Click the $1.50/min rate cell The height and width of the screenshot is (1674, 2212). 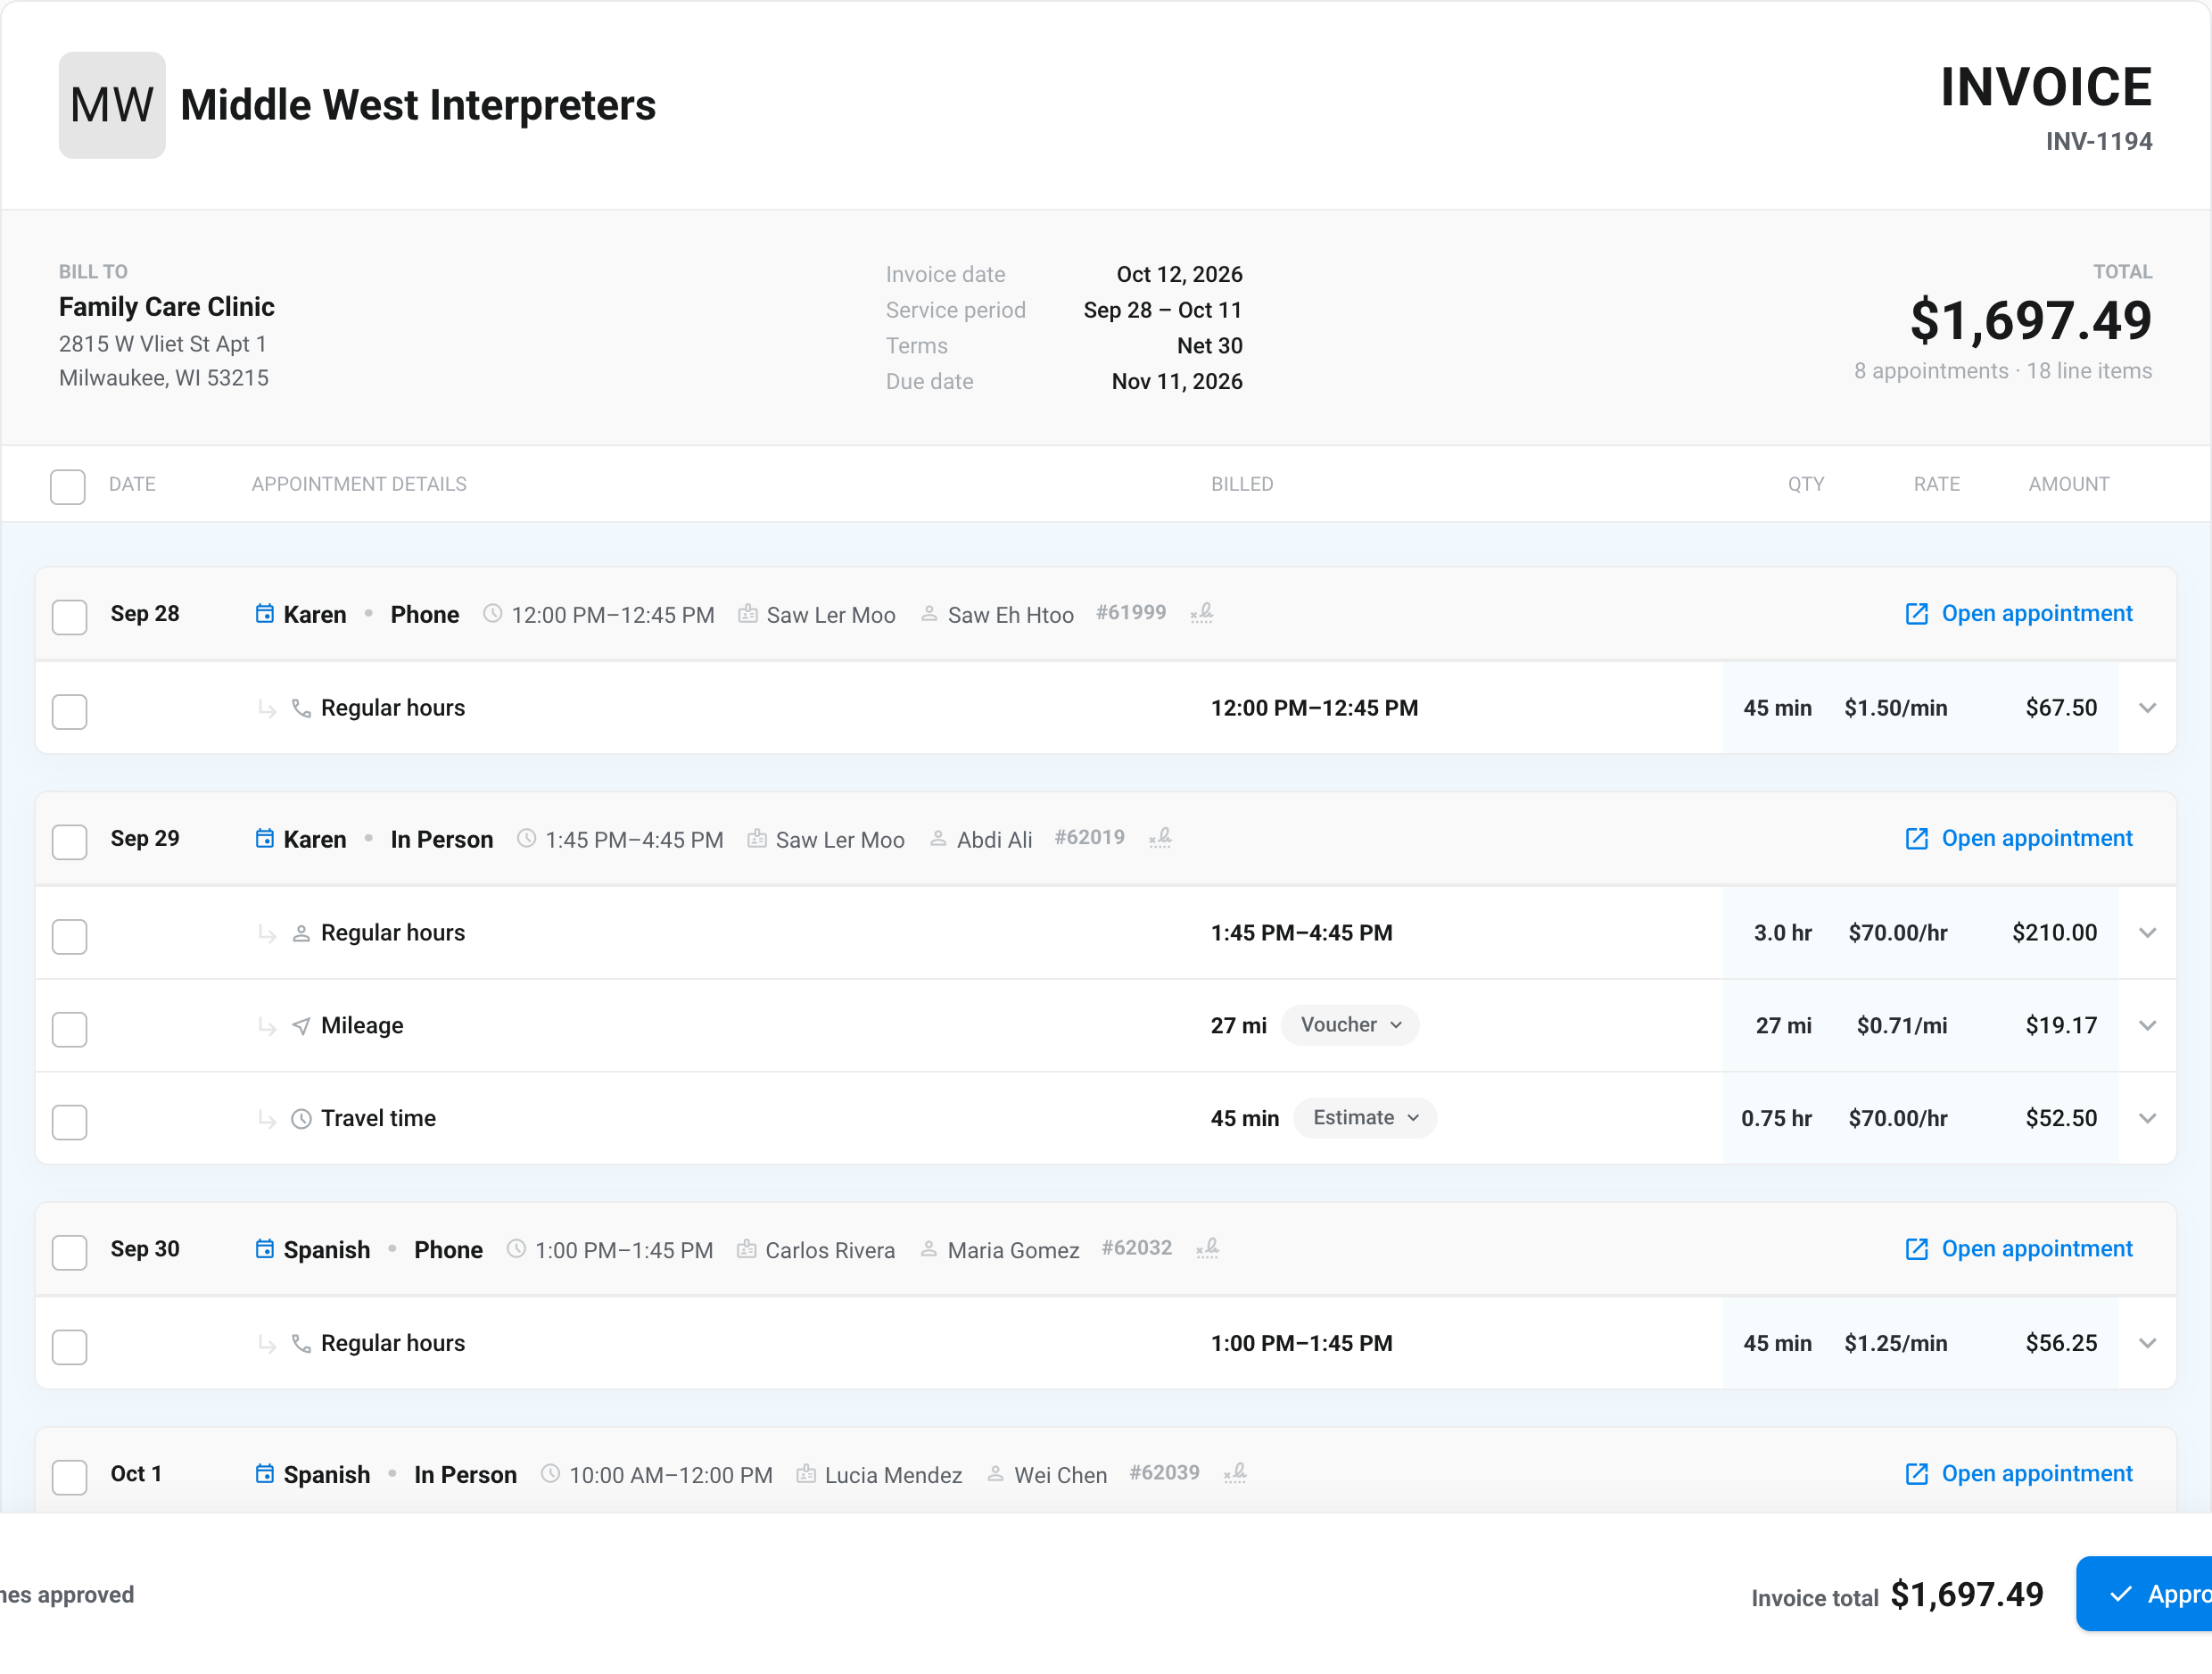pos(1896,709)
